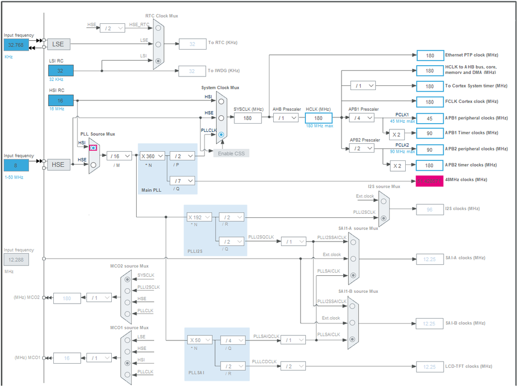Open PLLSAI X 50 multiplier dropdown
Screen dimensions: 517x387
[199, 340]
